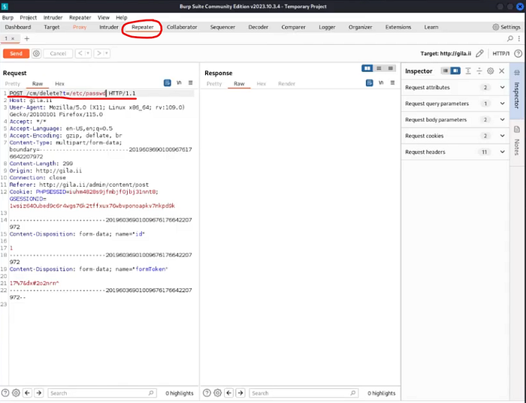Switch to the Organizer tab

point(360,27)
